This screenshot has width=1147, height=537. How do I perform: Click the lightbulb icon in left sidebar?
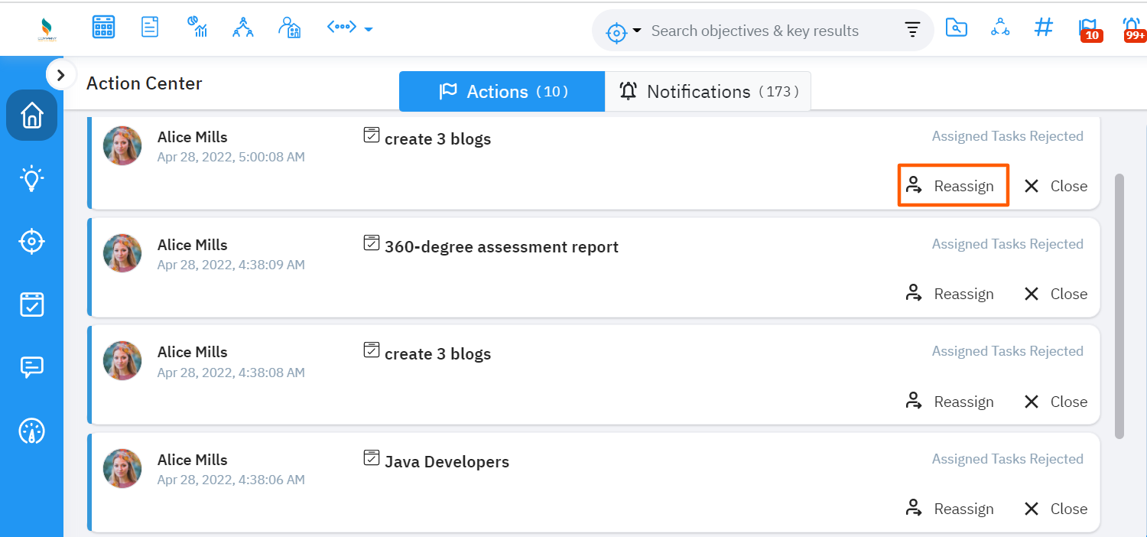coord(31,179)
